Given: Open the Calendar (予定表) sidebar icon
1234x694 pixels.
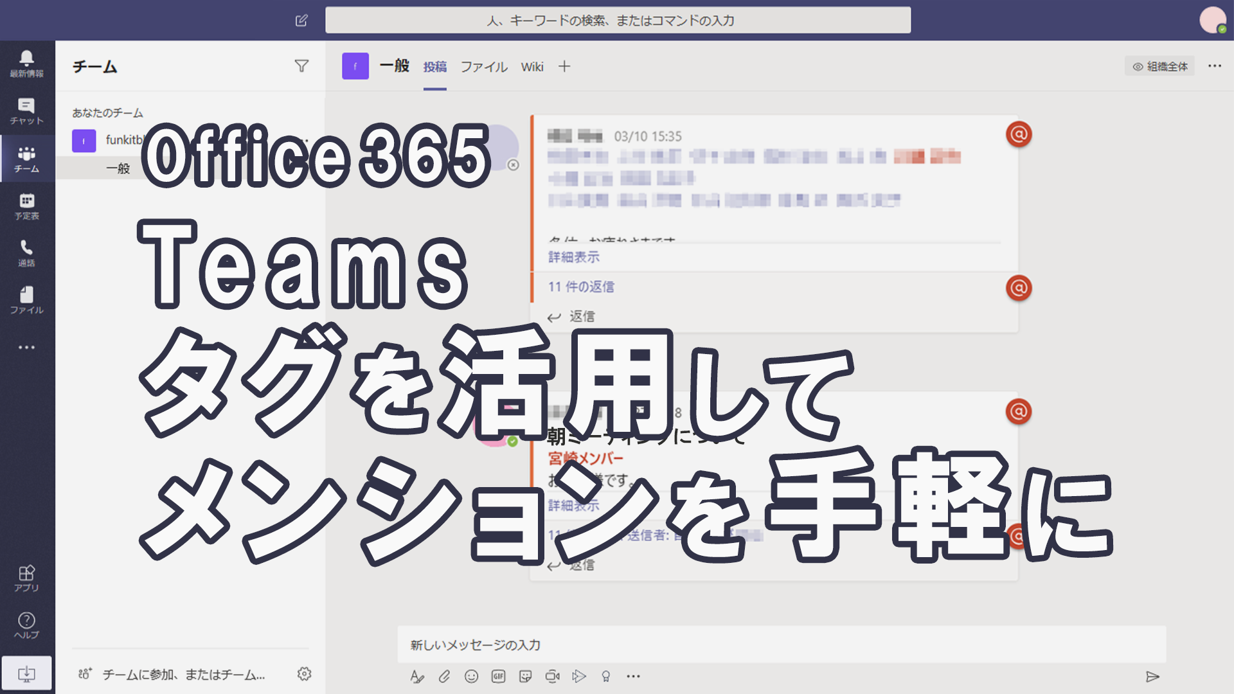Looking at the screenshot, I should 26,206.
